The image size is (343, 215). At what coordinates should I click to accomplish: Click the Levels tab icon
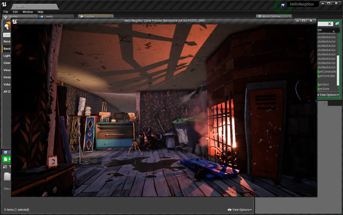click(41, 17)
